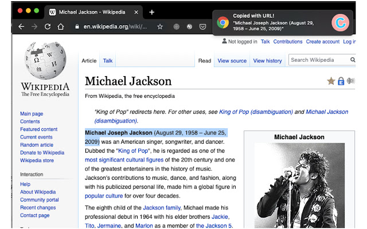The width and height of the screenshot is (367, 229).
Task: Open the Recent changes link
Action: point(38,208)
